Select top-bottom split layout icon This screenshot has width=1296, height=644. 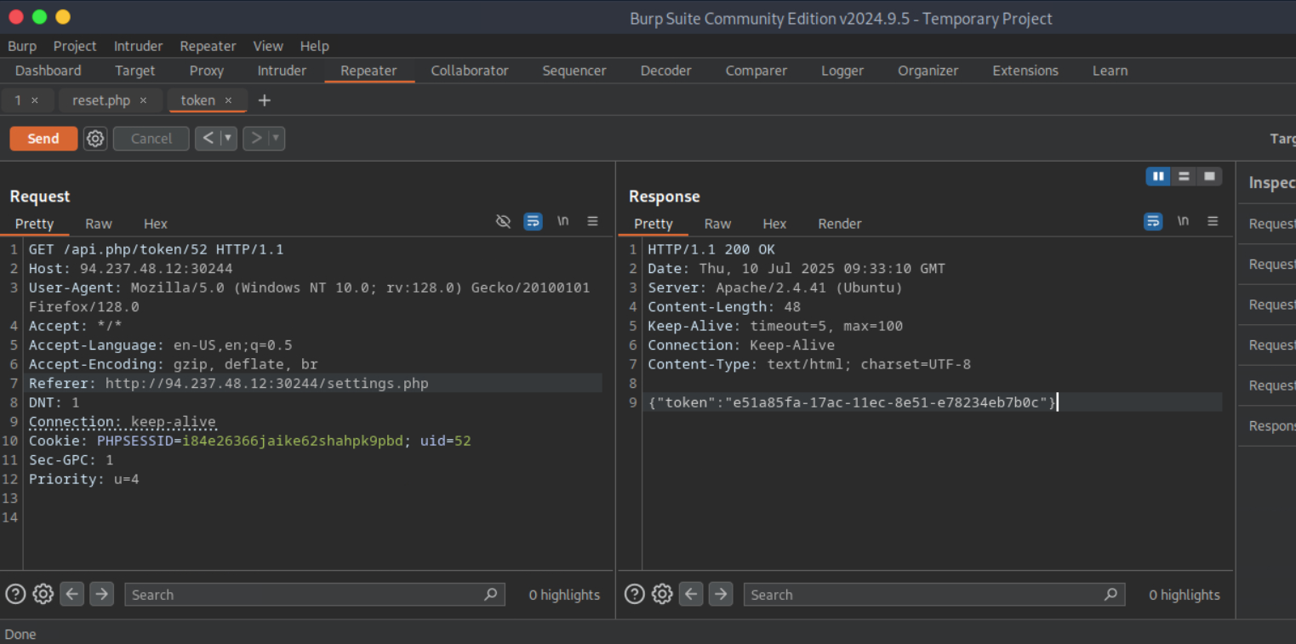[1184, 176]
